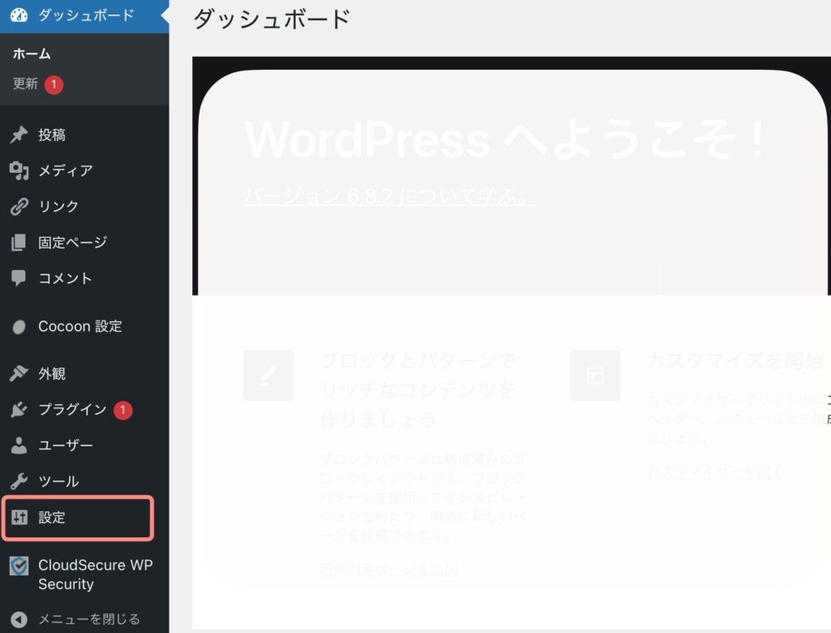Click the カスタマイザーを開く link
The image size is (831, 633).
pyautogui.click(x=715, y=472)
